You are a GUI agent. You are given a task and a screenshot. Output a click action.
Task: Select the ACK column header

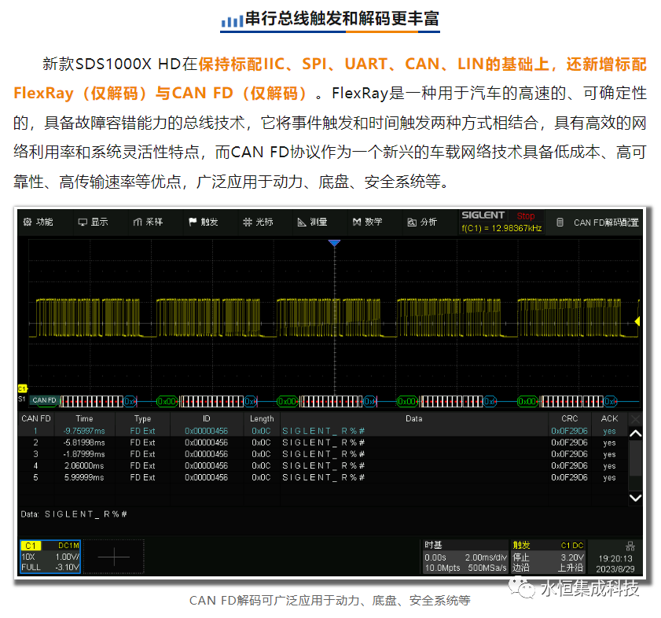tap(609, 418)
